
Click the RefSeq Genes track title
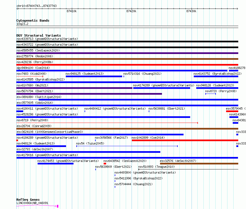click(x=28, y=200)
